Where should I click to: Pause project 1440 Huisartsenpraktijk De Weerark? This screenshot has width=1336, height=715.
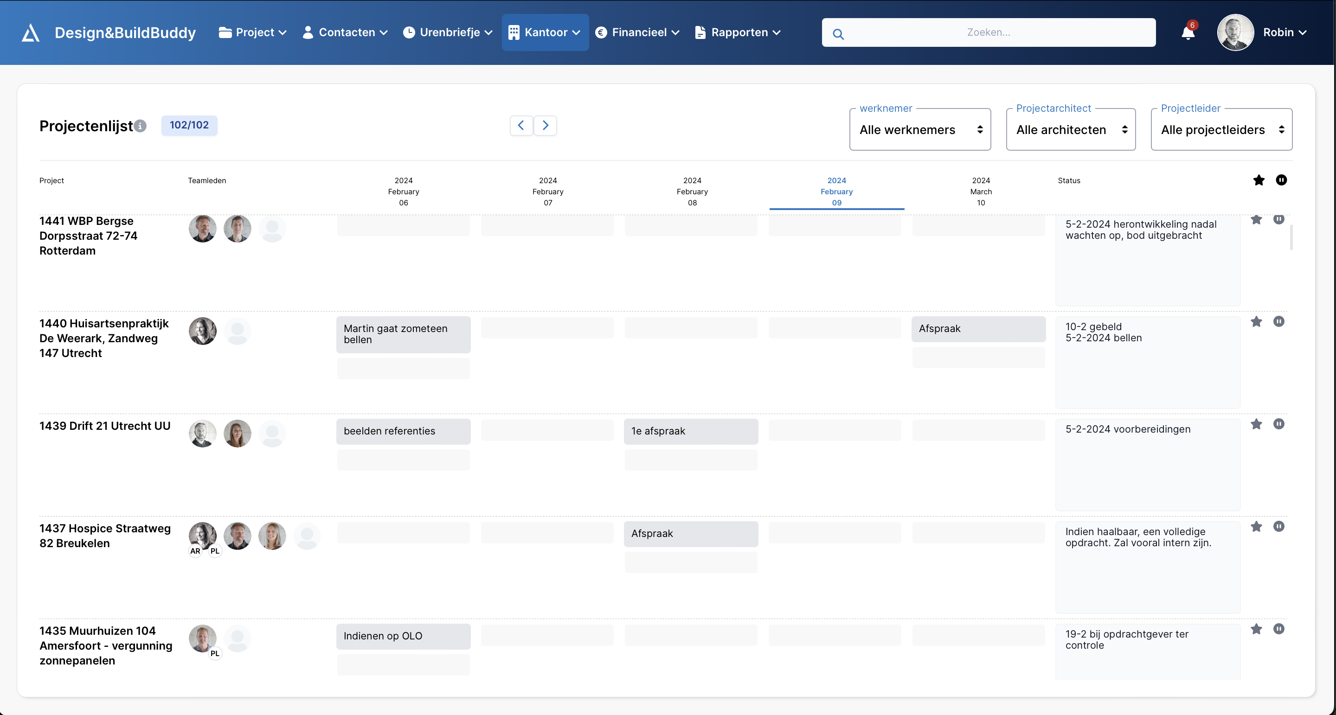1279,321
